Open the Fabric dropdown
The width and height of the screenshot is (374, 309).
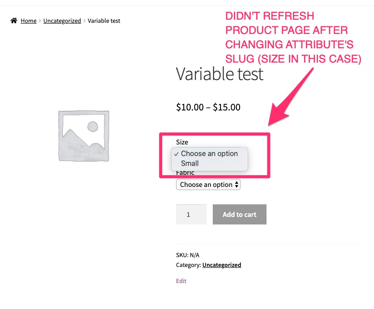click(x=208, y=184)
